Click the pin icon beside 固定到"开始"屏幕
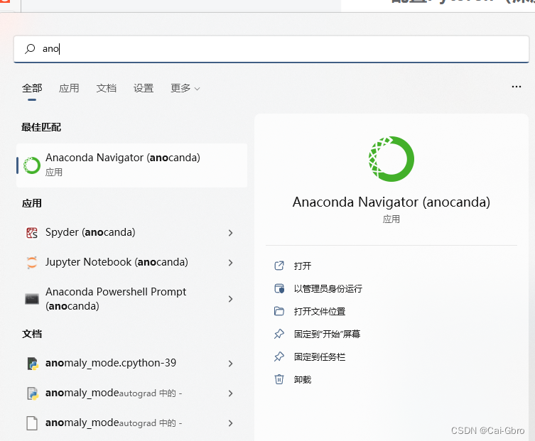Screen dimensions: 535x441 [x=279, y=334]
